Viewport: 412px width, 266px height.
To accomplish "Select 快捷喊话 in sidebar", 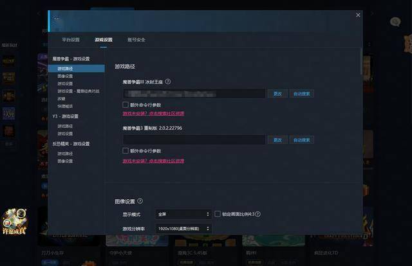I will click(65, 106).
